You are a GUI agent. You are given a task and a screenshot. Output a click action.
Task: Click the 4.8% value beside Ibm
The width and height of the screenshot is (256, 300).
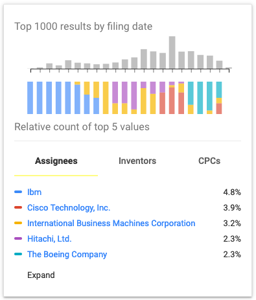click(232, 192)
